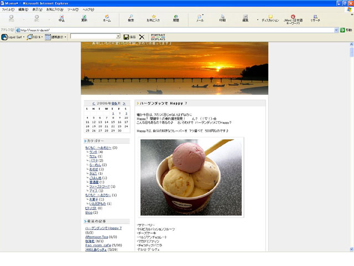The image size is (354, 266).
Task: Go to Home (ホーム) icon
Action: [x=107, y=17]
